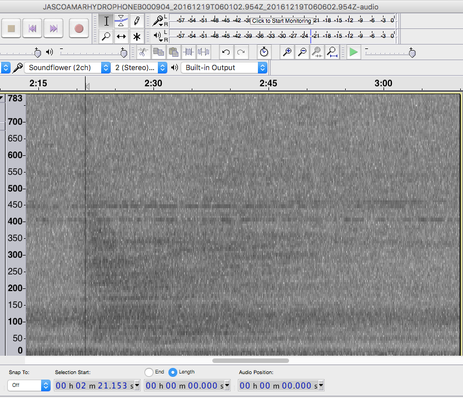
Task: Click to Start Monitoring on meter
Action: (x=281, y=21)
